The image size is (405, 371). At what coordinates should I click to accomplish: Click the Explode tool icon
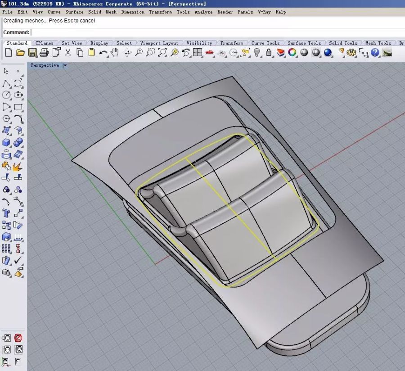(18, 167)
